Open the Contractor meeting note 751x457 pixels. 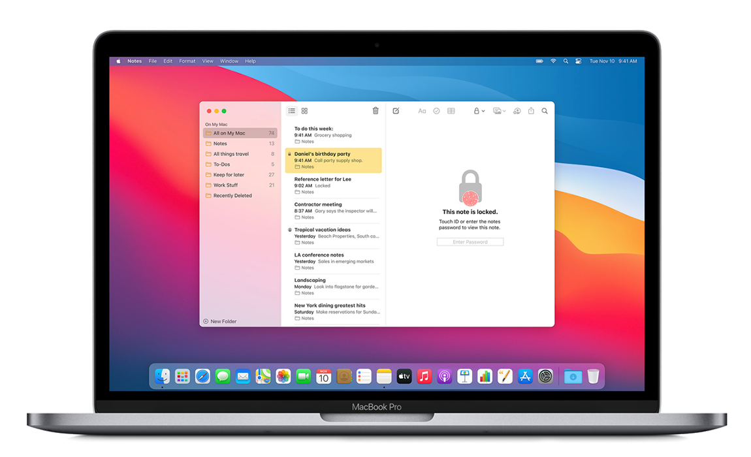click(x=333, y=211)
